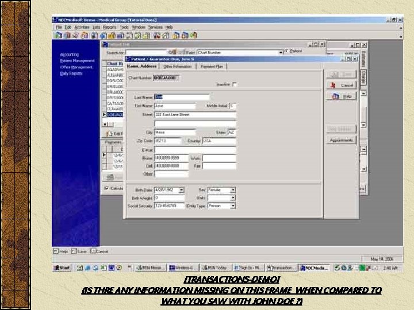Open the MSN Today taskbar item
The width and height of the screenshot is (414, 310).
pyautogui.click(x=216, y=268)
